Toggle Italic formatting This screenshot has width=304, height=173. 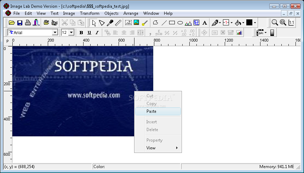pyautogui.click(x=97, y=33)
